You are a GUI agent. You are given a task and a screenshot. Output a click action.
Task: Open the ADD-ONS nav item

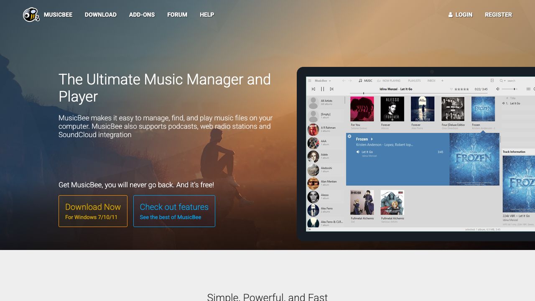point(142,15)
